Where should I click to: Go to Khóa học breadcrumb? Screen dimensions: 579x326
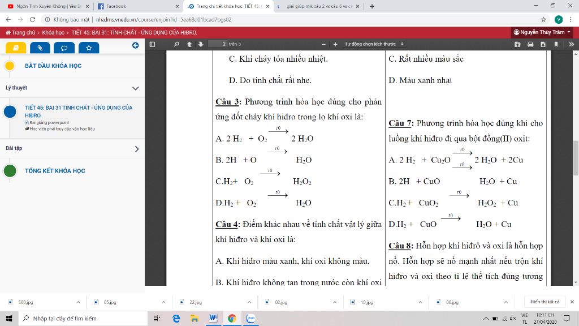click(x=53, y=32)
